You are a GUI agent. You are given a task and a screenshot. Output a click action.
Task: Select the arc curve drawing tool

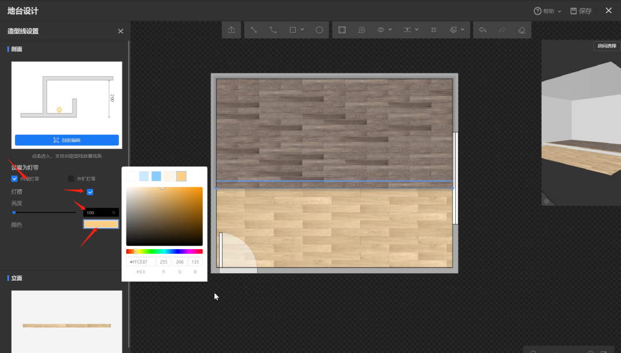[x=273, y=30]
